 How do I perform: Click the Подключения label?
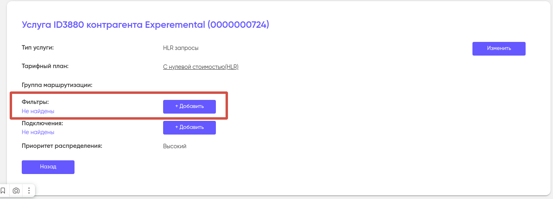pyautogui.click(x=42, y=123)
